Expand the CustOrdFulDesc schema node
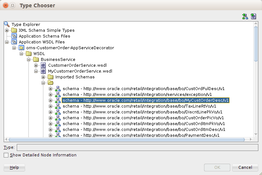The image size is (262, 175). click(x=50, y=89)
